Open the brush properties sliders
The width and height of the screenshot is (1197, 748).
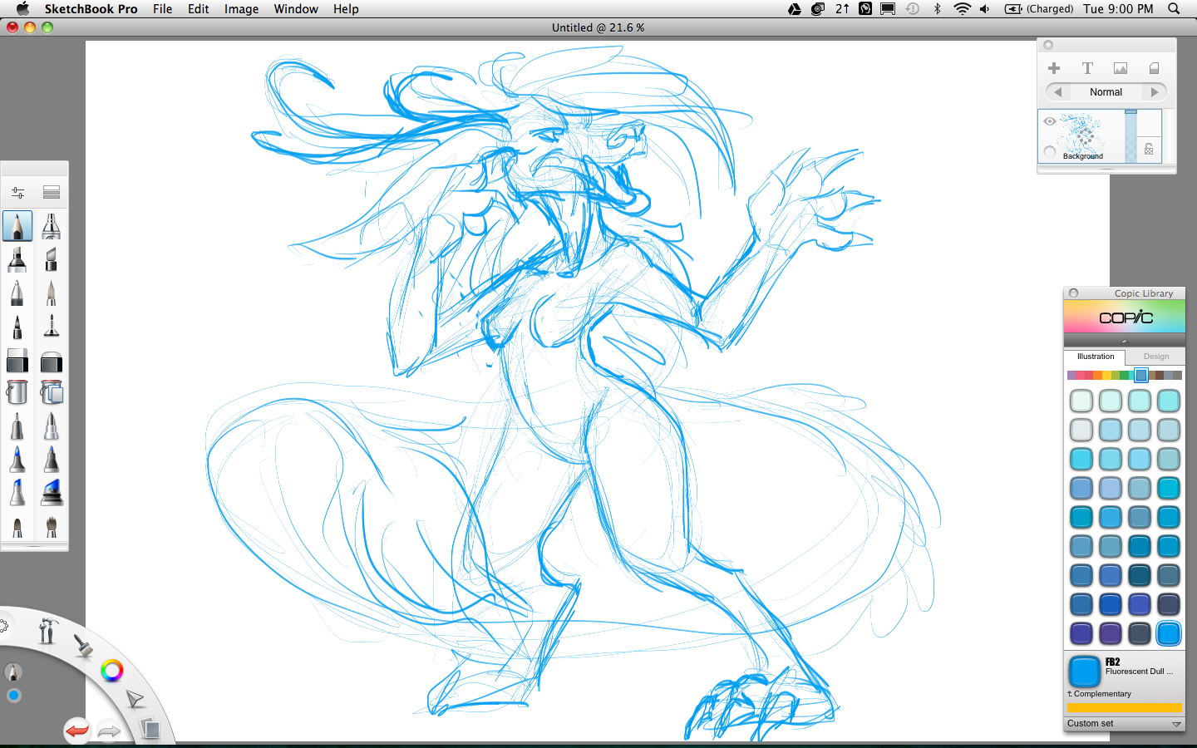point(17,193)
